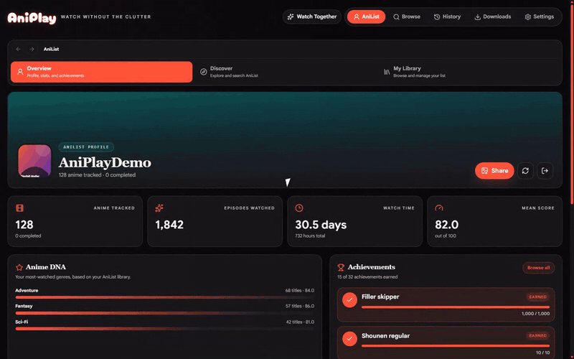574x359 pixels.
Task: Go to Downloads
Action: [492, 17]
